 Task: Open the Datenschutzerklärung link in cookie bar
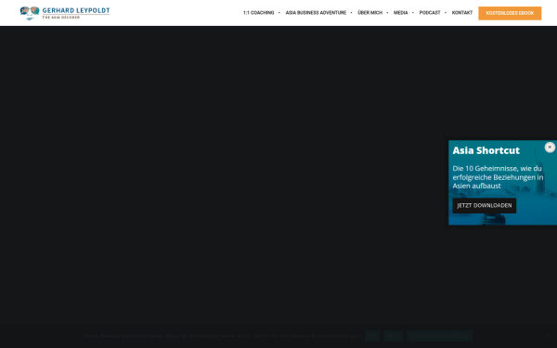tap(439, 336)
